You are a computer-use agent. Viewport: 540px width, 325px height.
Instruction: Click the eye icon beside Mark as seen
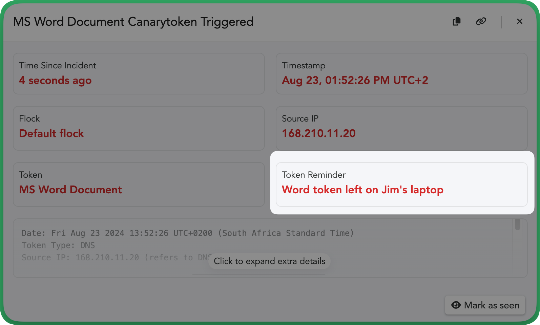point(456,305)
